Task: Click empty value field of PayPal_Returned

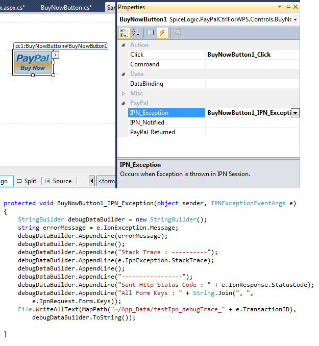Action: pyautogui.click(x=252, y=132)
